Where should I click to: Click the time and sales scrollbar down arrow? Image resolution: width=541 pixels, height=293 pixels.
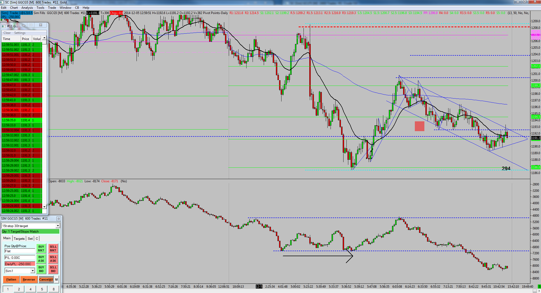(x=44, y=207)
